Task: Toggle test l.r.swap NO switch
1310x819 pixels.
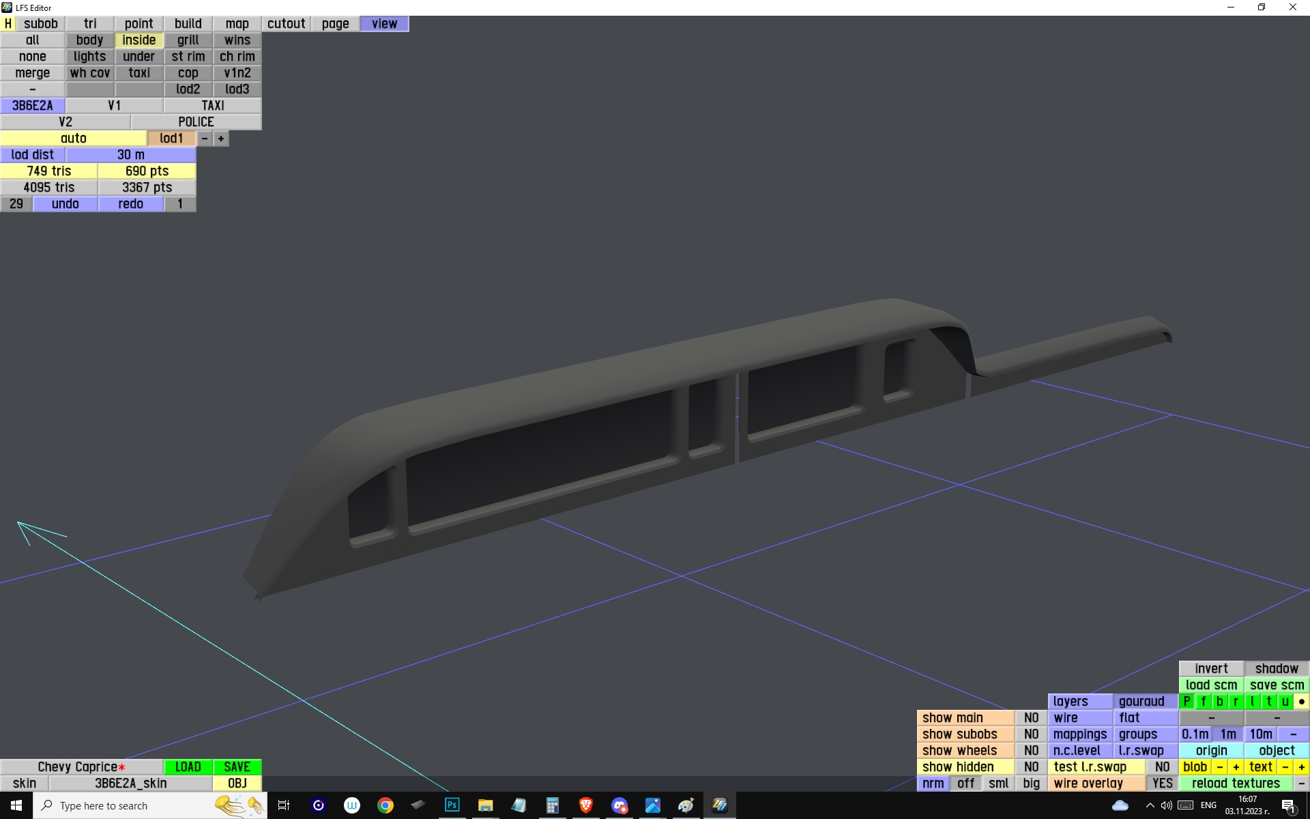Action: tap(1162, 767)
